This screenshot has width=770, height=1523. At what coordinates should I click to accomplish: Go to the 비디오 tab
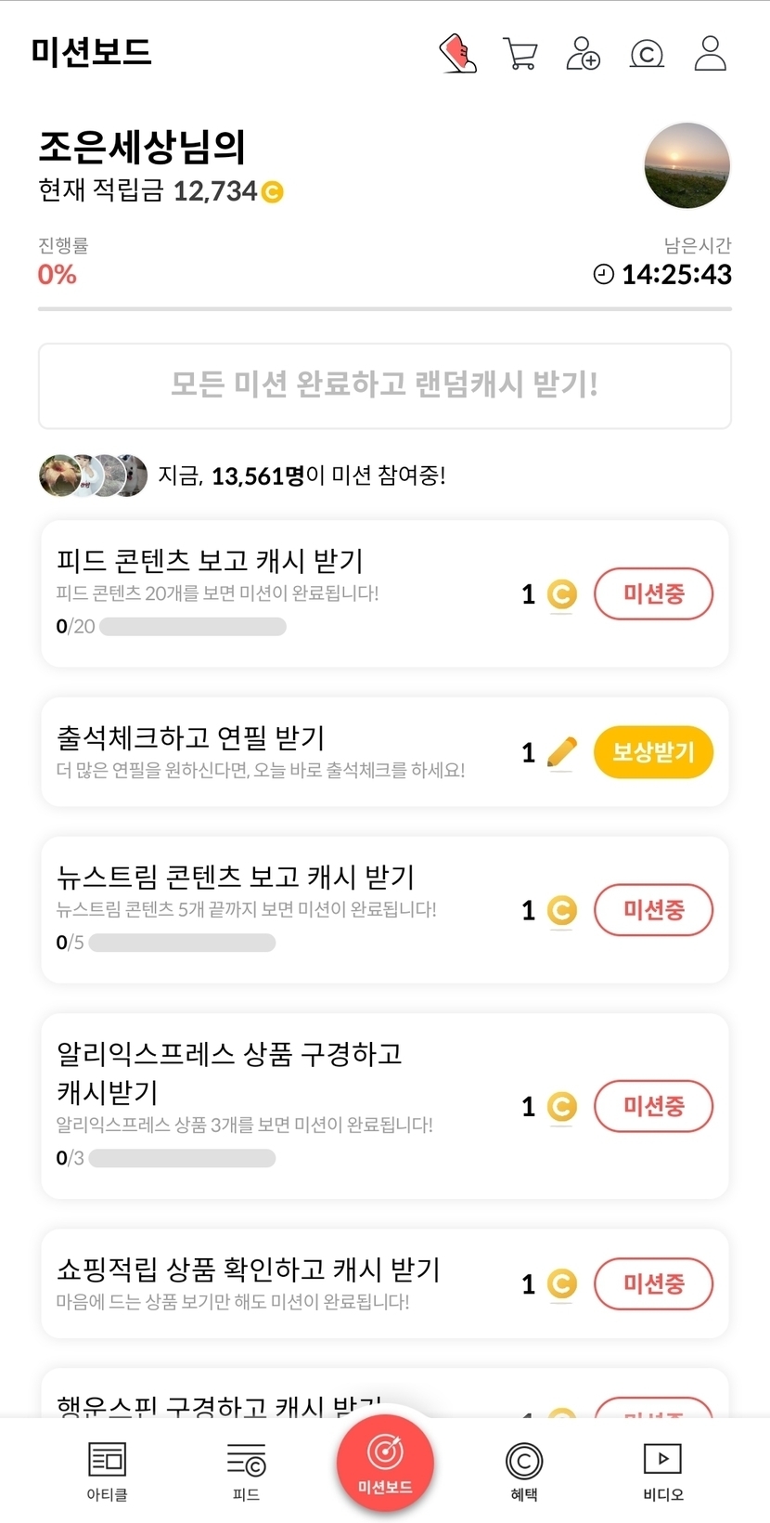click(662, 1471)
